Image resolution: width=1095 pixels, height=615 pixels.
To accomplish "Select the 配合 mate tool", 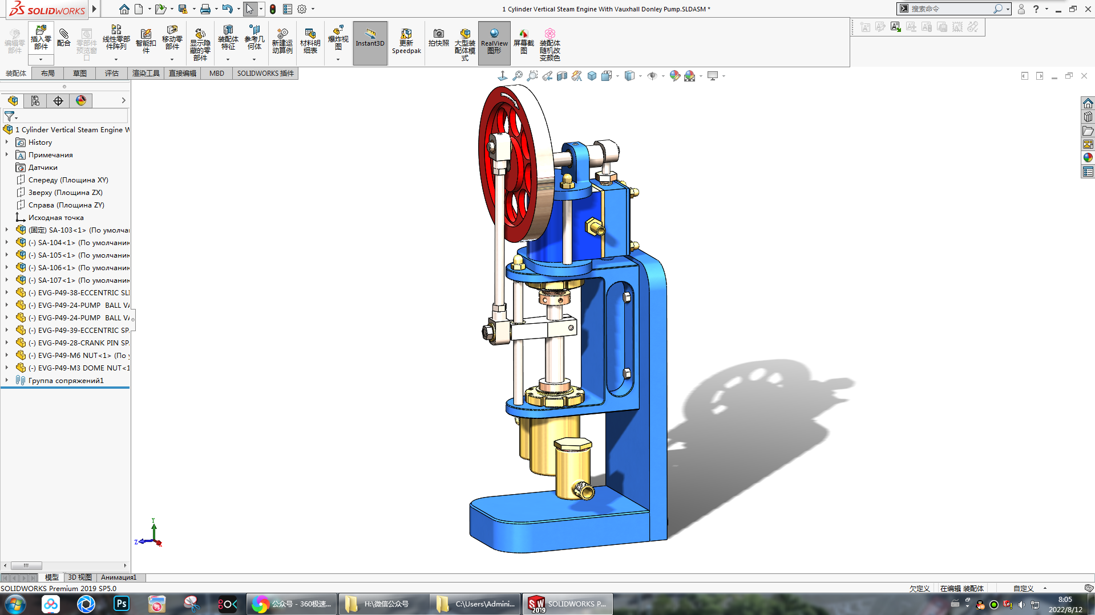I will (x=64, y=38).
